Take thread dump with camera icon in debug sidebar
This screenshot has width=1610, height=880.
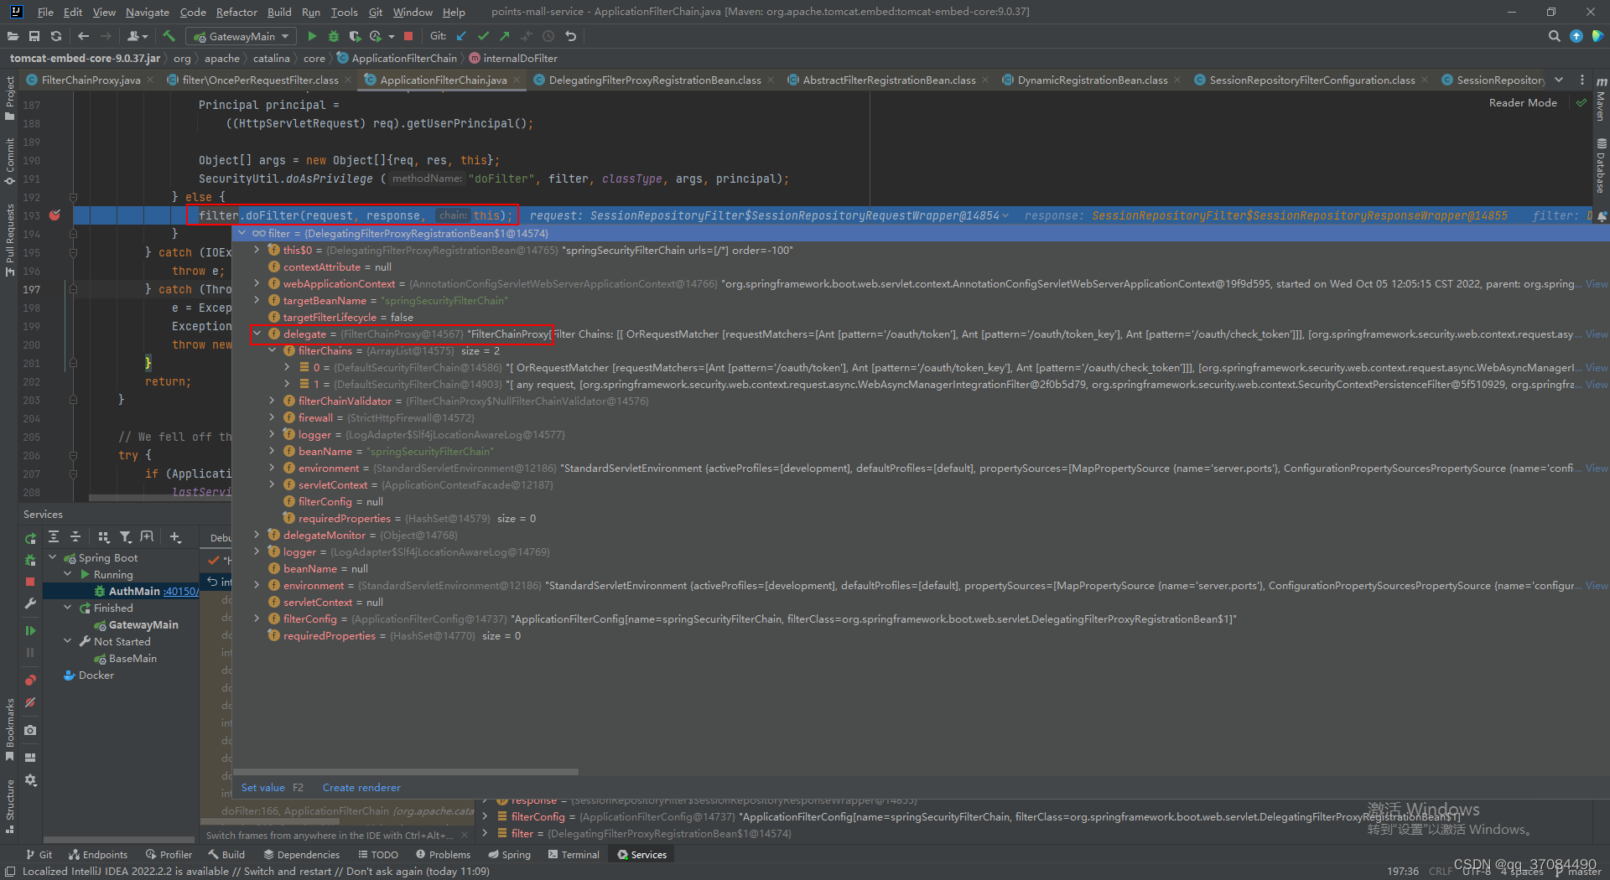click(30, 731)
